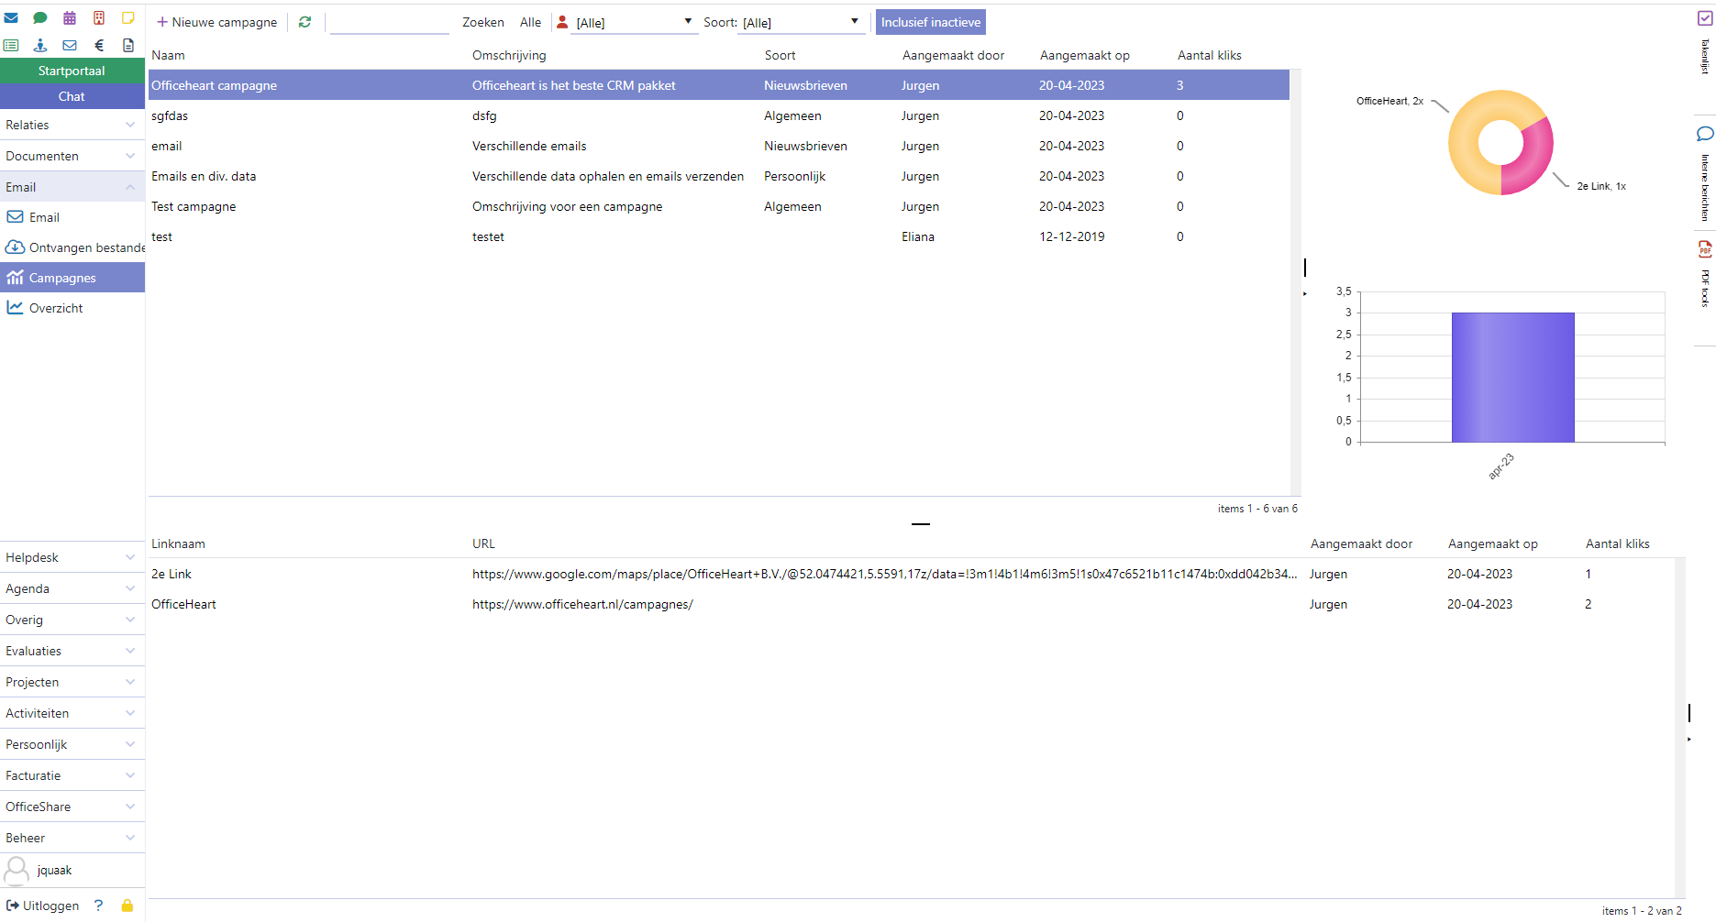Click the Email envelope sidebar icon
1716x922 pixels.
[x=15, y=217]
